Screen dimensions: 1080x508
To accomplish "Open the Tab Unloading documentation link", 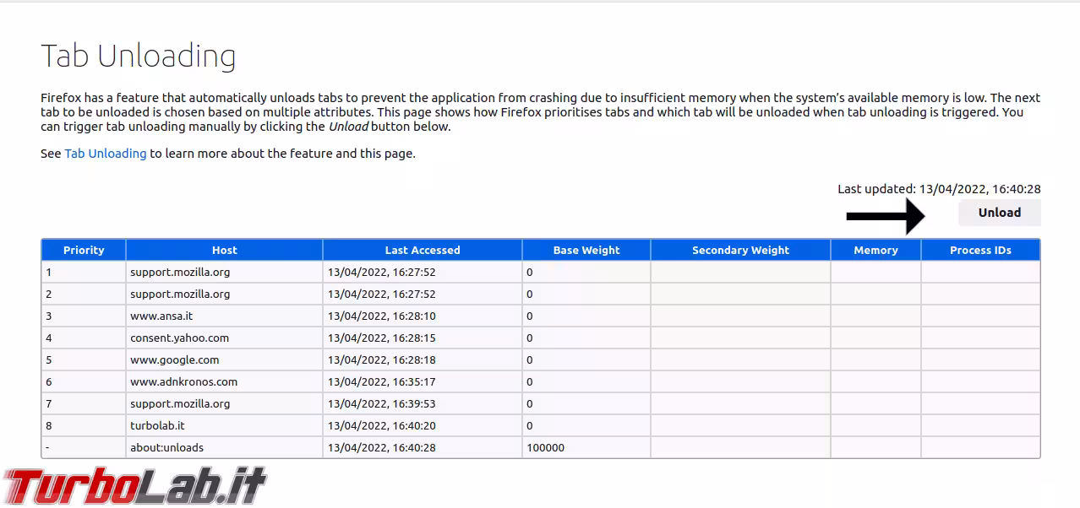I will (105, 153).
